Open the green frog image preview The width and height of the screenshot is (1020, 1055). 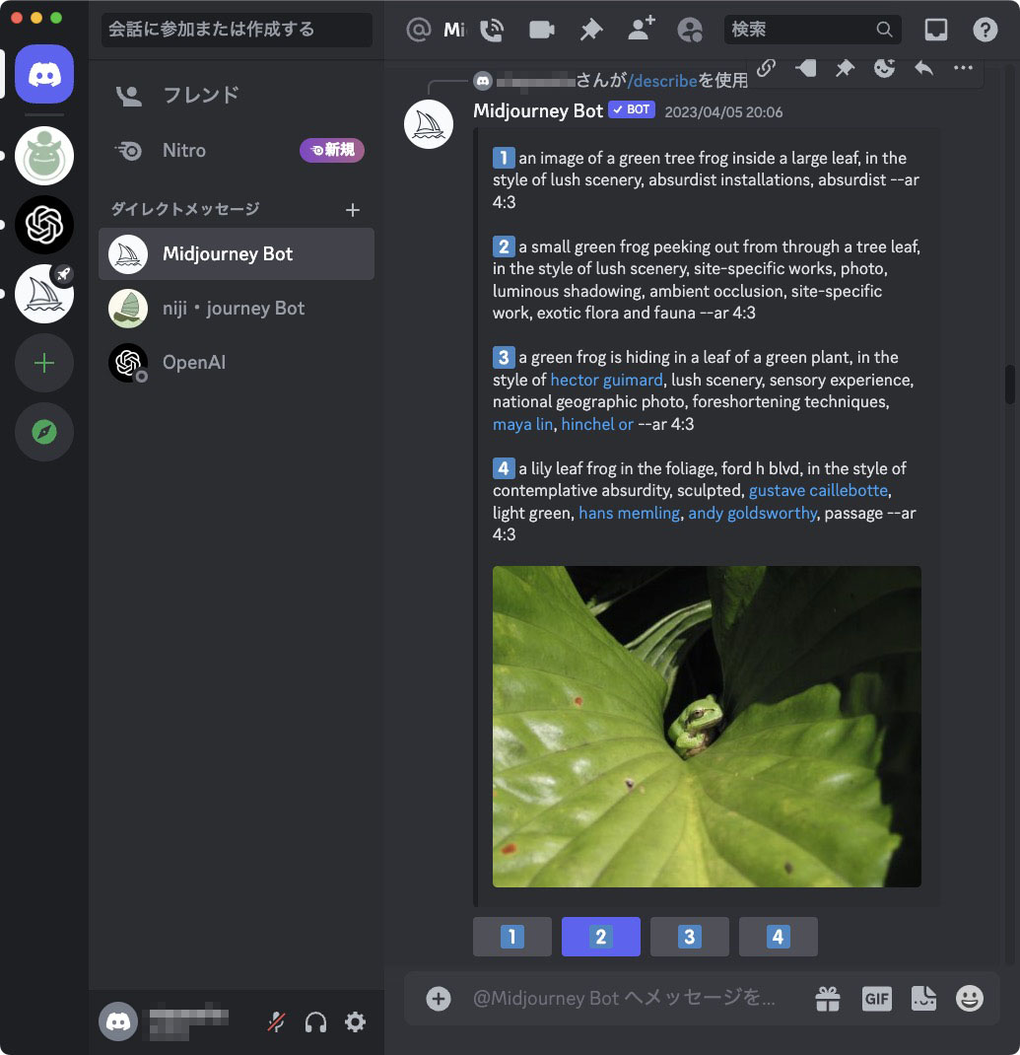(x=707, y=726)
